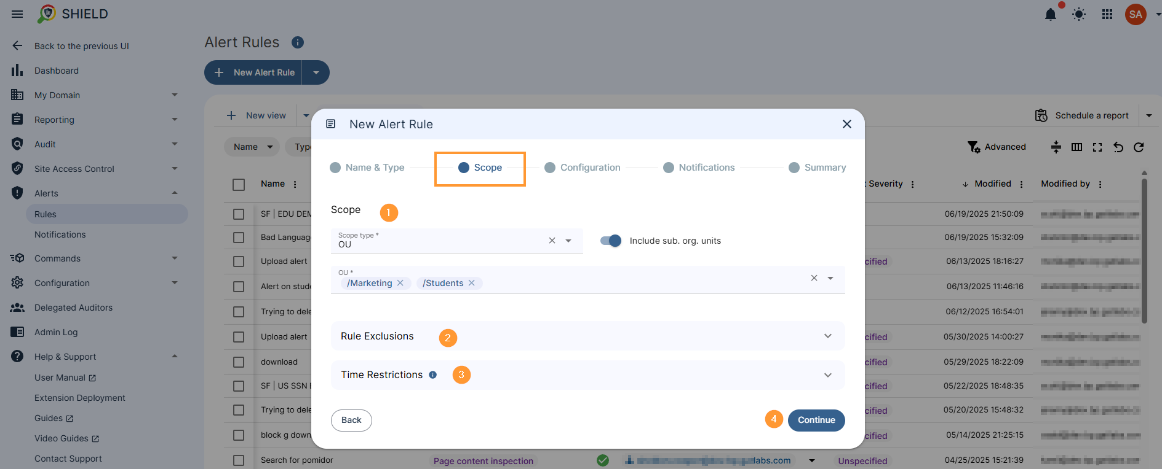Check the Bad Language row checkbox
This screenshot has height=469, width=1162.
239,238
